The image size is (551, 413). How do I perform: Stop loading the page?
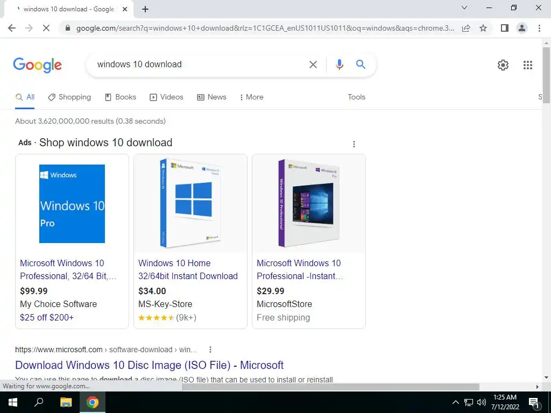(46, 28)
